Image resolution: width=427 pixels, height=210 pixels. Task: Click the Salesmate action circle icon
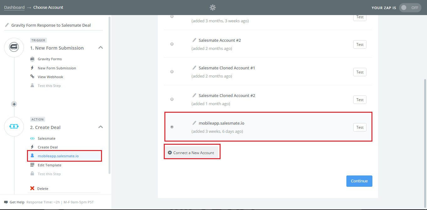(x=14, y=127)
